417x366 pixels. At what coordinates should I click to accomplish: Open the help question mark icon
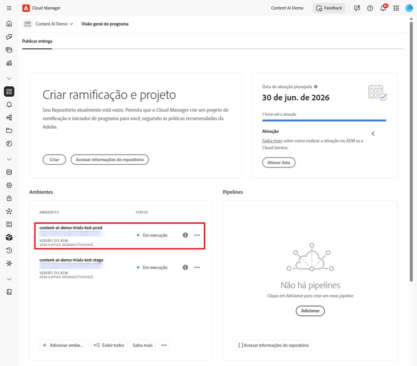click(x=370, y=8)
